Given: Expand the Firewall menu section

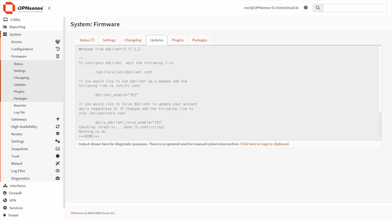Looking at the screenshot, I should click(15, 193).
